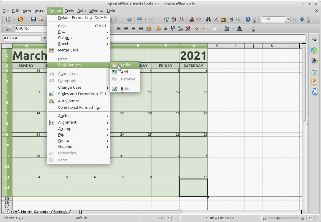Open Find & Replace with the binoculars icon

(x=208, y=19)
